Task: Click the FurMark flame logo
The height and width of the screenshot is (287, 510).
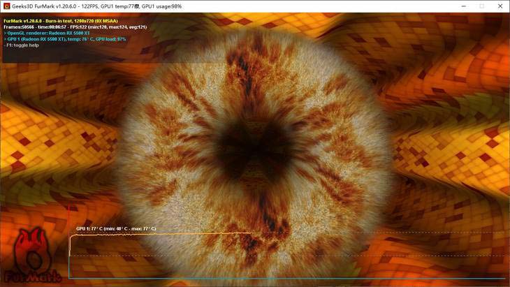Action: (x=33, y=255)
